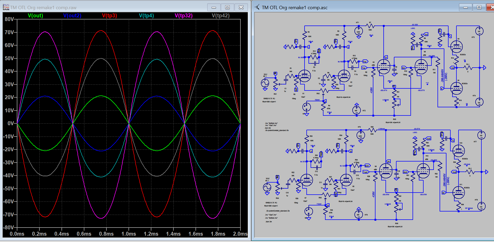Click the IN net label flag
This screenshot has width=494, height=242.
click(x=275, y=74)
